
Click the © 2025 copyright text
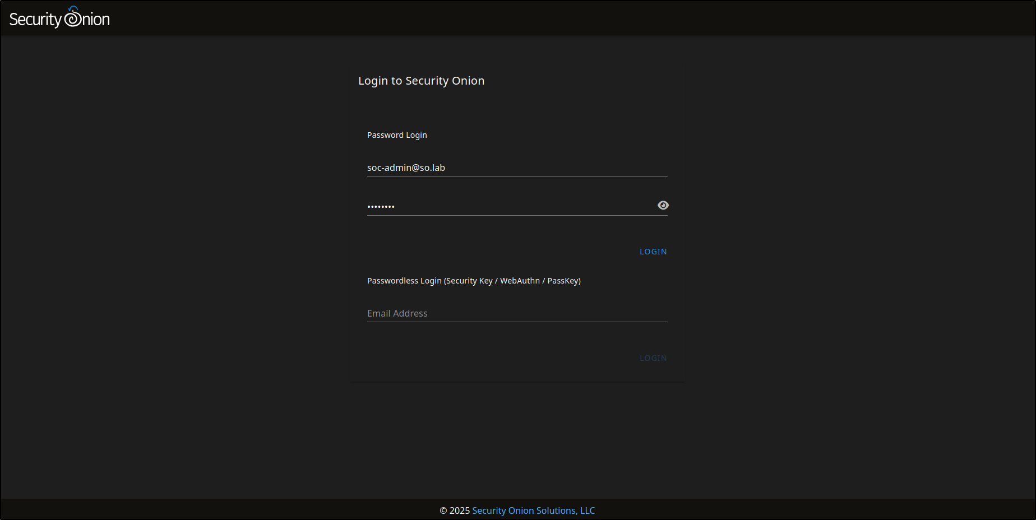coord(454,510)
